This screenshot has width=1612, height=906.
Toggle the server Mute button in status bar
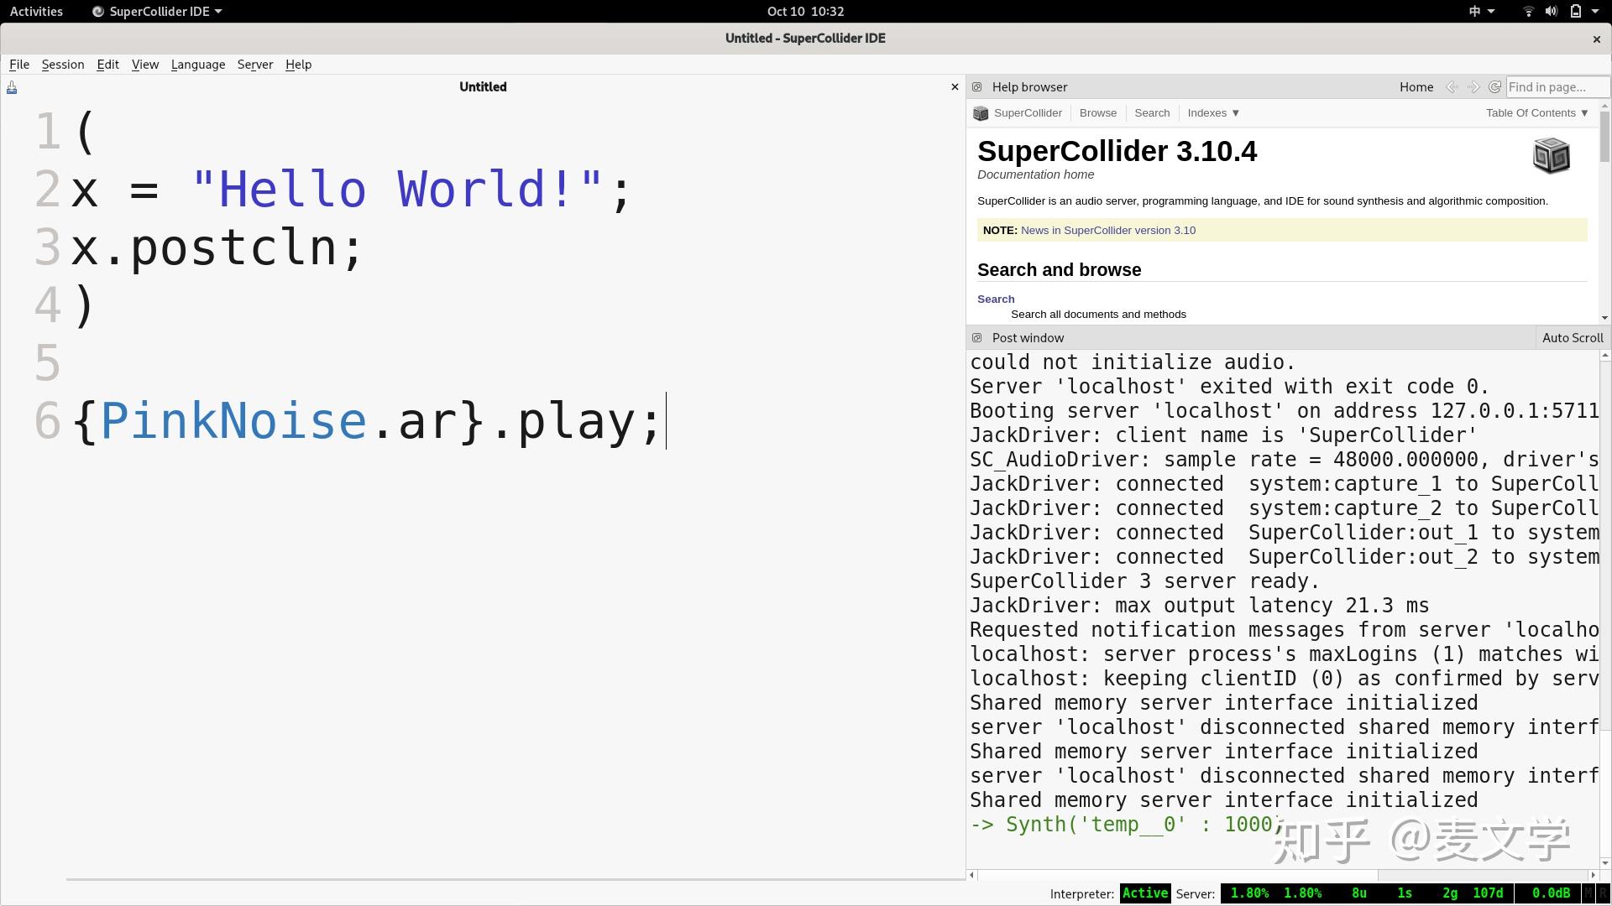(x=1588, y=893)
